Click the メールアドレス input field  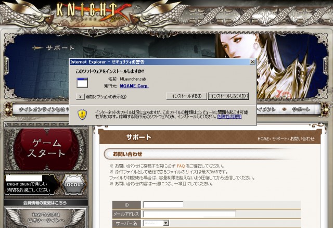[x=189, y=214]
